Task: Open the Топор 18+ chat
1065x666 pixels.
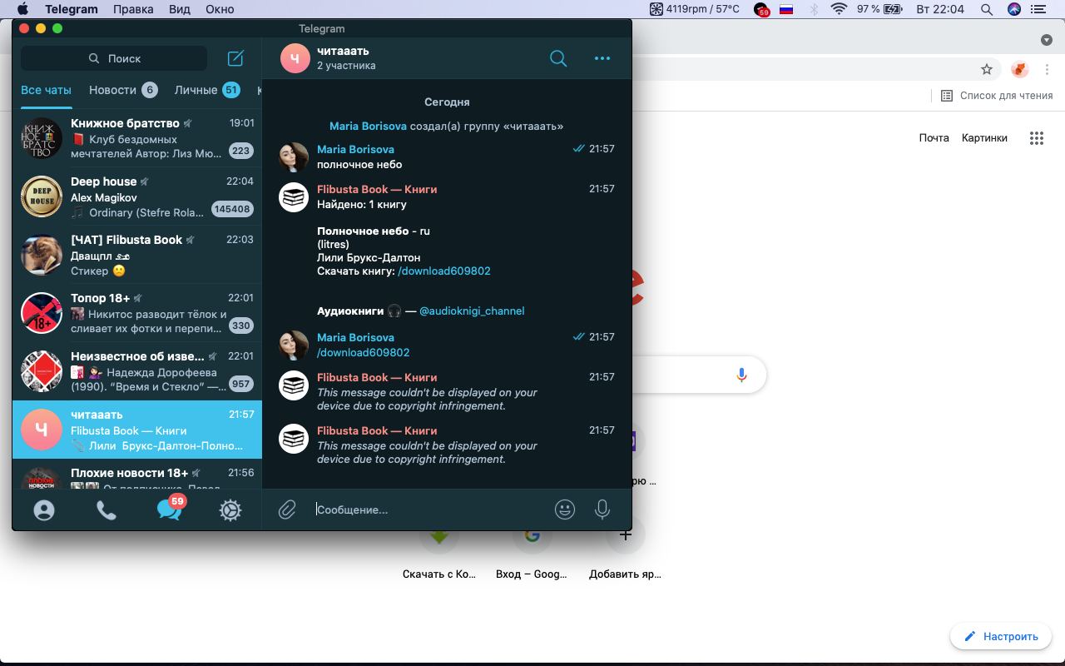Action: point(137,313)
